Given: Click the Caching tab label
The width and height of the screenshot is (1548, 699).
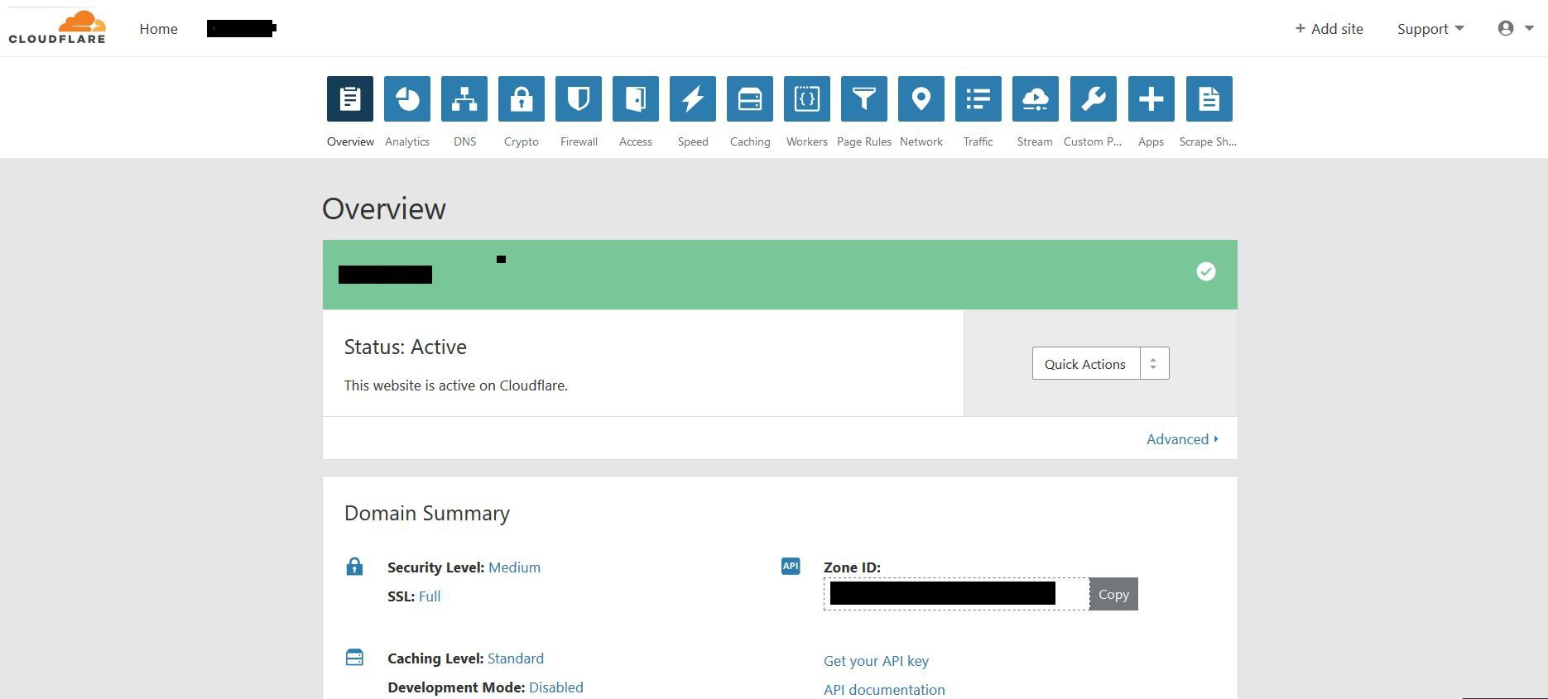Looking at the screenshot, I should tap(750, 141).
